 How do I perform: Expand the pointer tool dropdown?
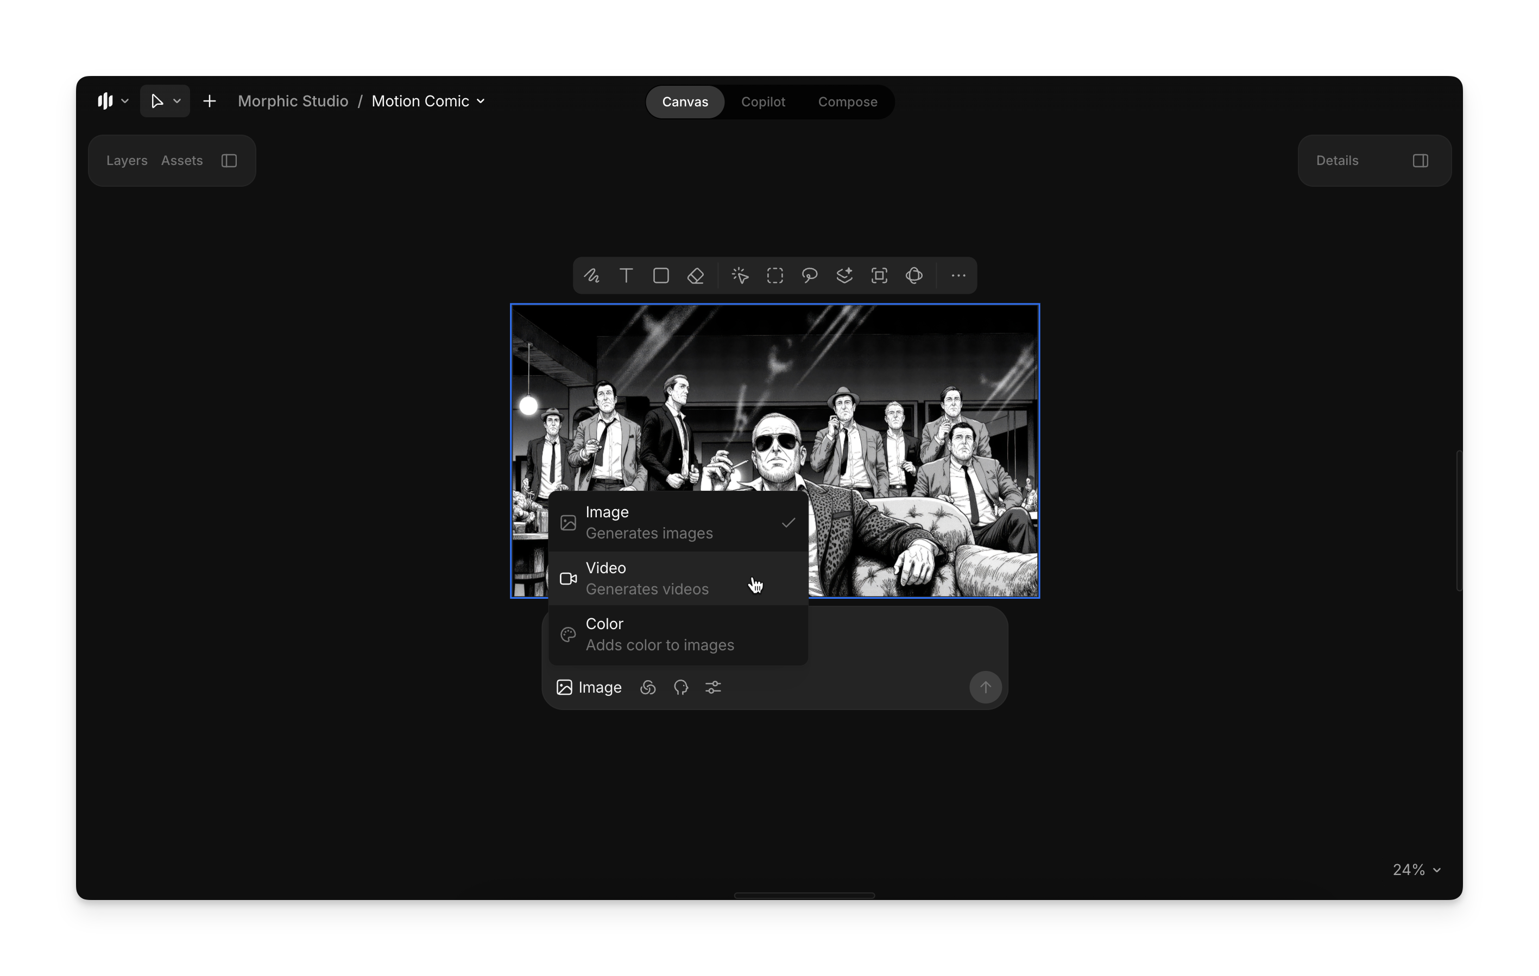pos(177,102)
